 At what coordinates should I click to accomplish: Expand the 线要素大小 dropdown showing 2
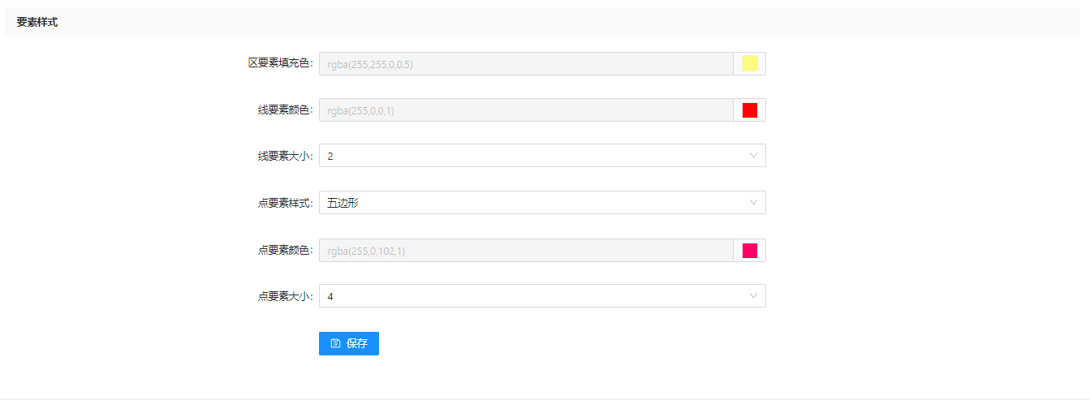point(541,156)
